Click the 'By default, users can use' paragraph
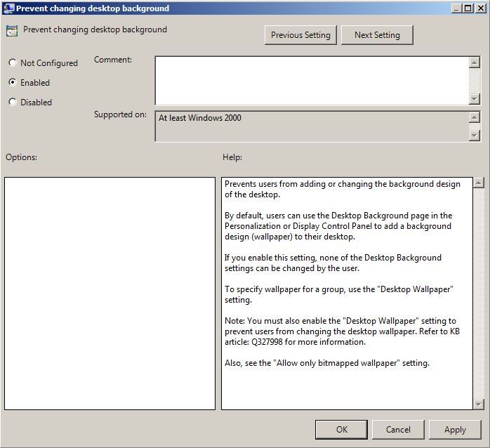This screenshot has height=448, width=490. click(x=338, y=226)
